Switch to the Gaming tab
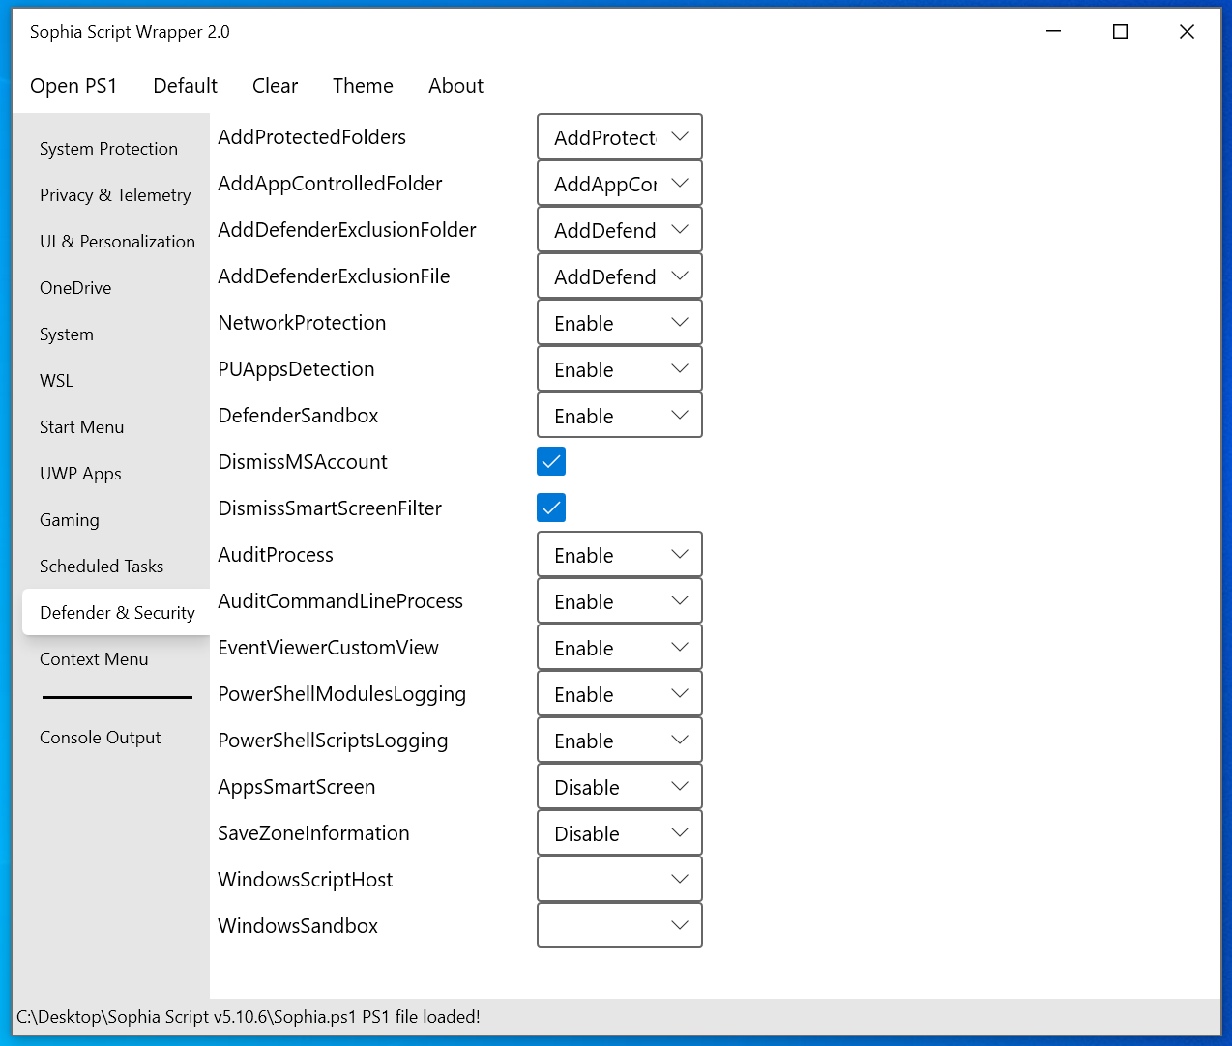Viewport: 1232px width, 1046px height. coord(116,520)
